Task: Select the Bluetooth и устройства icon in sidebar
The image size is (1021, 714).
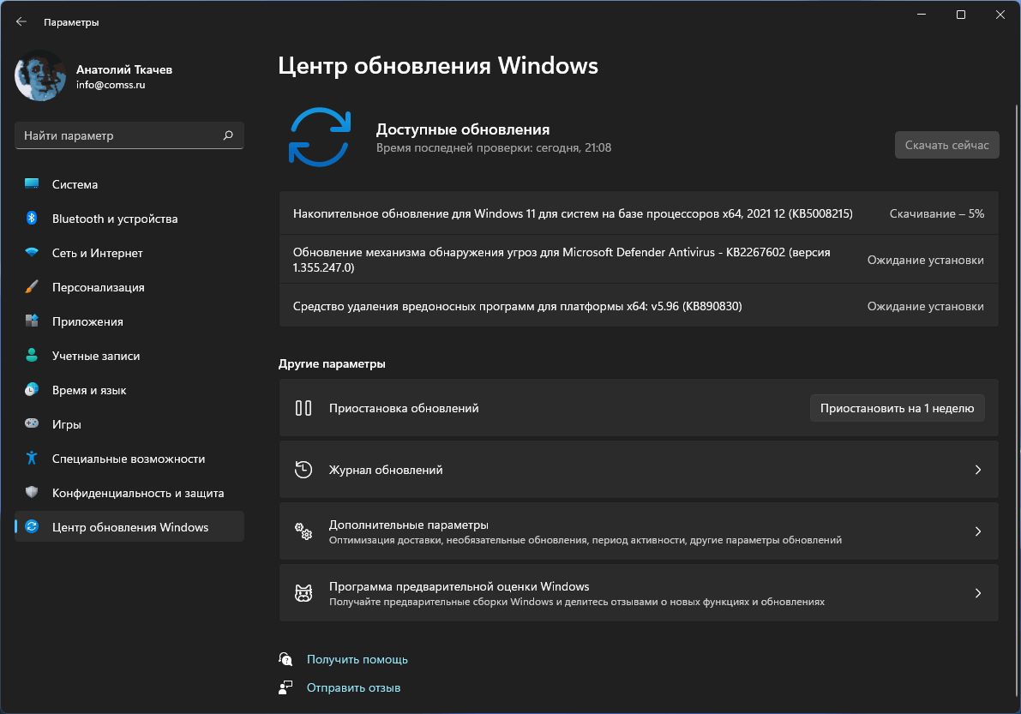Action: 31,219
